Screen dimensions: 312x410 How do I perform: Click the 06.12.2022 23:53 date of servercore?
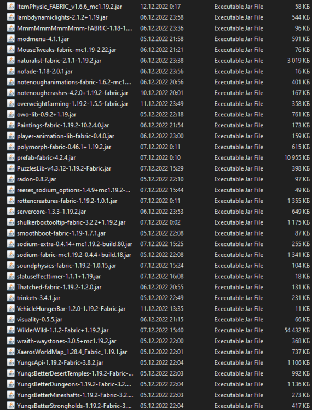point(162,212)
